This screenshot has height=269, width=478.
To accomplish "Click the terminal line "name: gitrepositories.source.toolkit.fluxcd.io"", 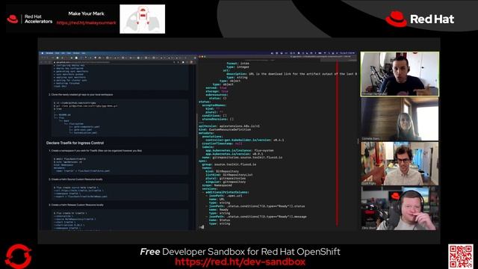I will pos(242,158).
